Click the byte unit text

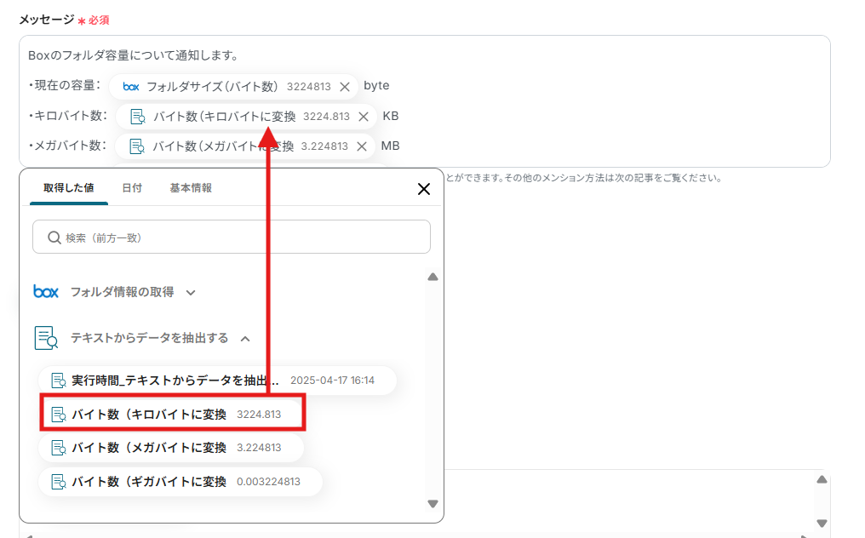(x=377, y=85)
